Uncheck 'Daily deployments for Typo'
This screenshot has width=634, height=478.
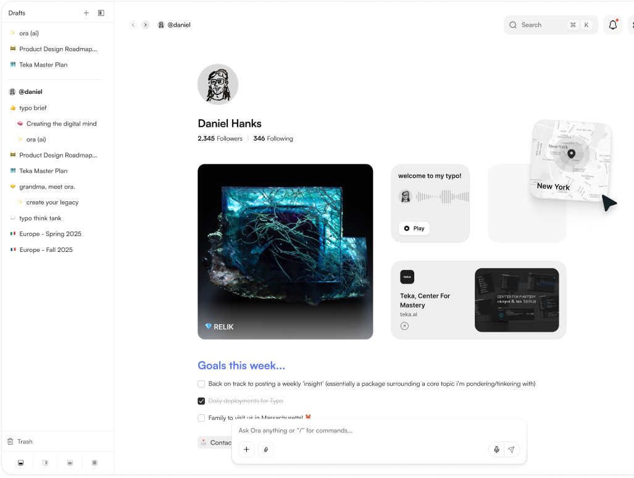click(201, 401)
